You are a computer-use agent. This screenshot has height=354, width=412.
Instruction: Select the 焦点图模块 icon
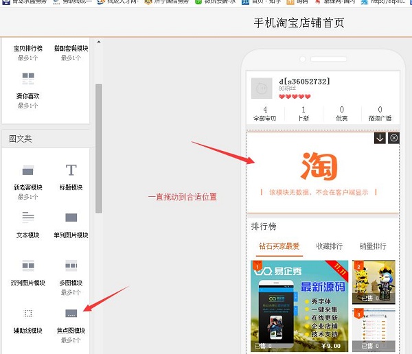coord(71,314)
